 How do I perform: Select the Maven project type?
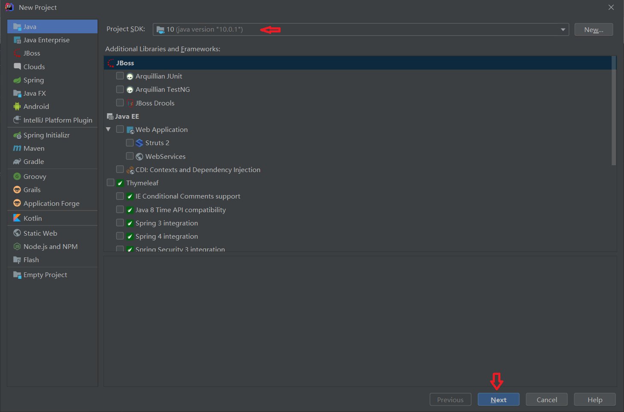(x=33, y=148)
